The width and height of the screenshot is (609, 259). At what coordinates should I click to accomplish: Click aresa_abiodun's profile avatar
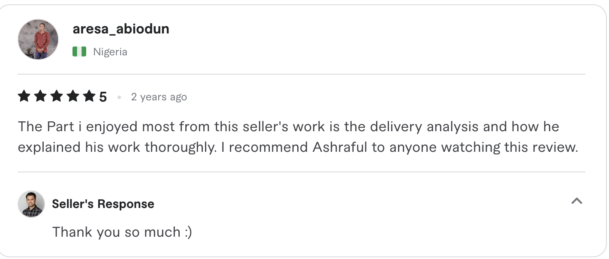[x=38, y=39]
